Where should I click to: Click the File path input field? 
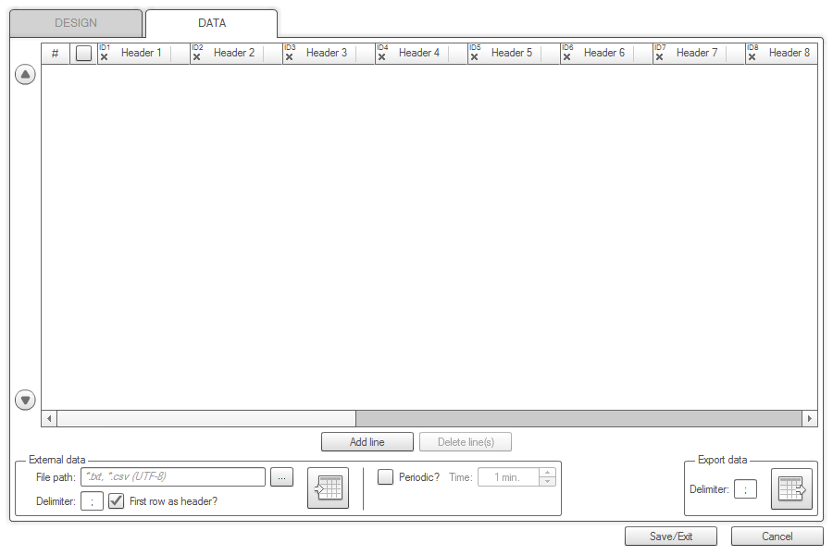[173, 477]
